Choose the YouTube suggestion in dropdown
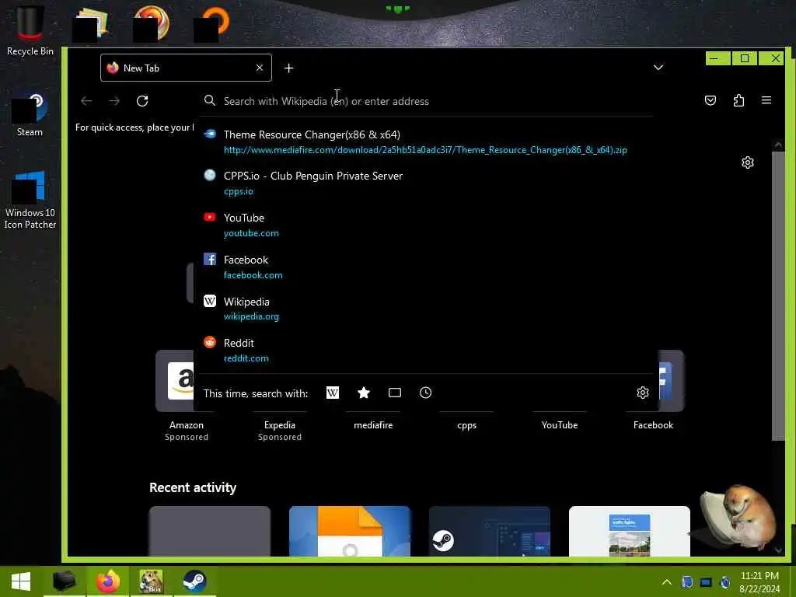 point(427,225)
